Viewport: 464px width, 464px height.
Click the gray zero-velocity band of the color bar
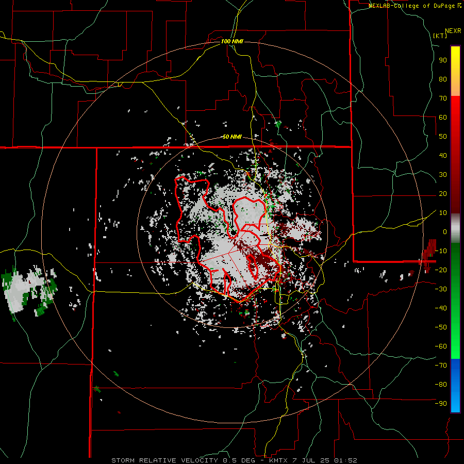point(455,229)
